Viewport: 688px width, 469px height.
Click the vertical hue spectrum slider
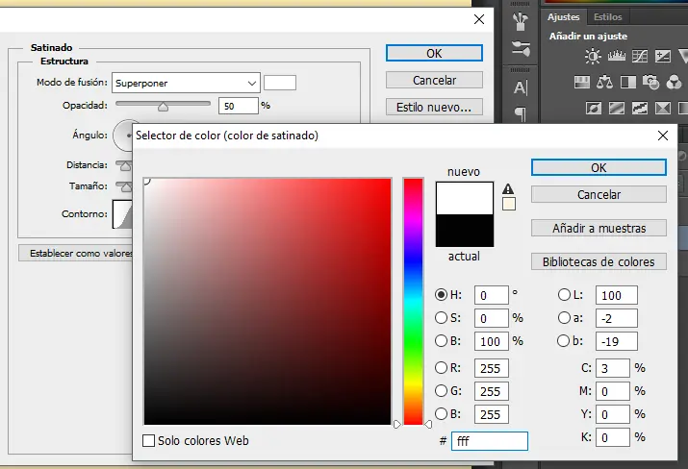tap(413, 302)
